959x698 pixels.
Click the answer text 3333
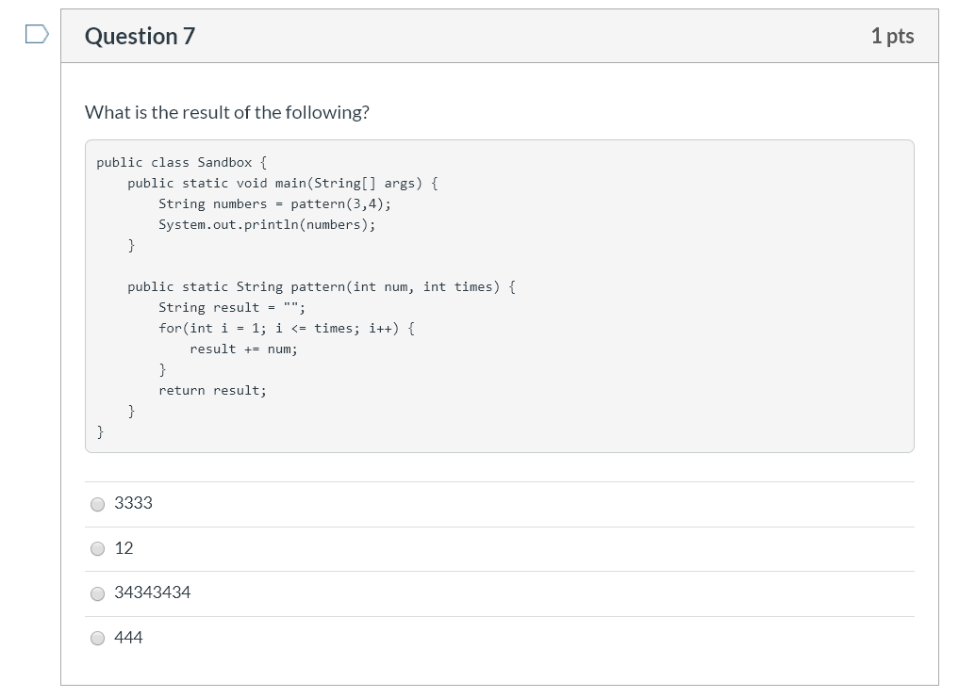133,503
